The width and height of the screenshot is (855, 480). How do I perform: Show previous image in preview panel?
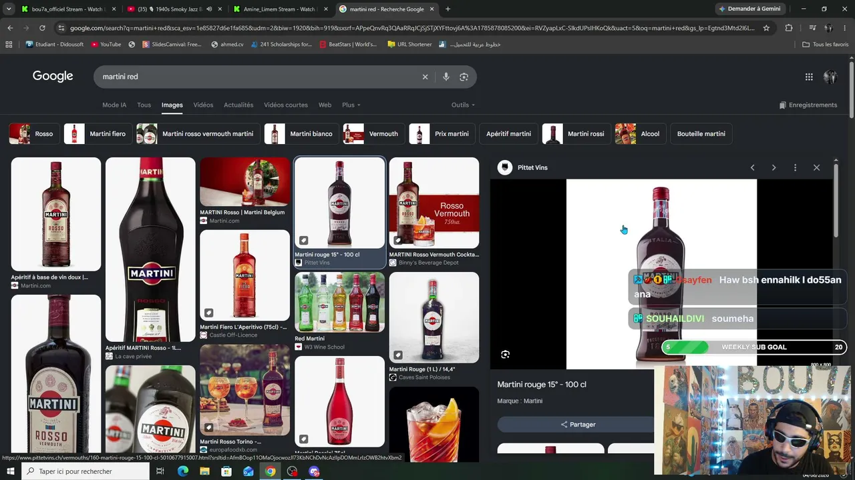(752, 167)
